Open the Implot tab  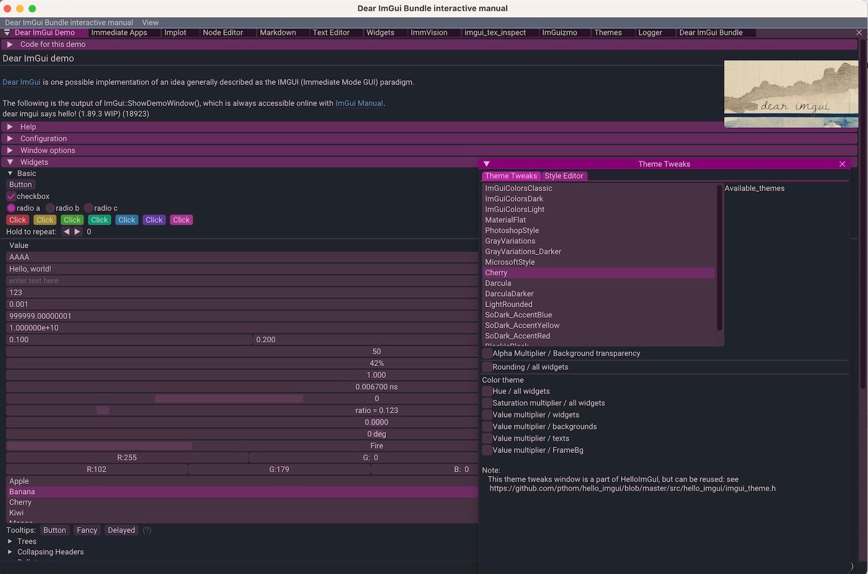pos(175,32)
